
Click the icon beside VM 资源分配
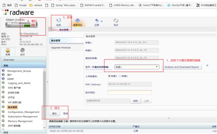(x=3, y=102)
